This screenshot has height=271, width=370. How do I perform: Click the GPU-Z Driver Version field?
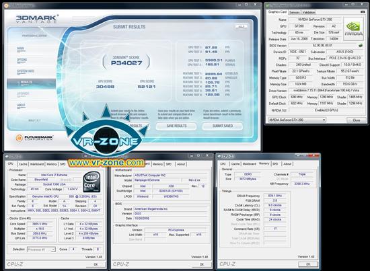(x=326, y=91)
